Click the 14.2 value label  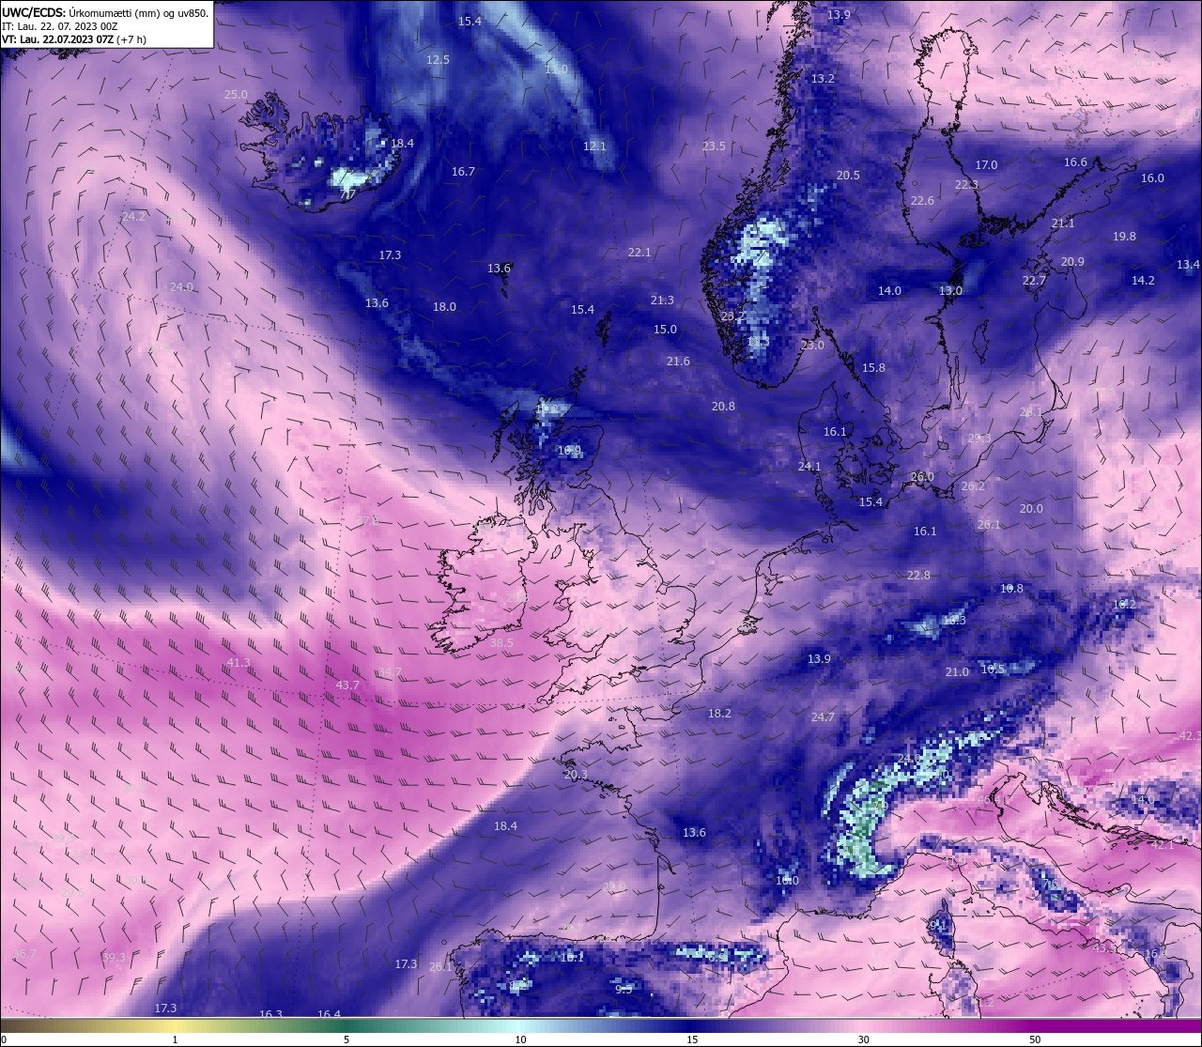(1143, 281)
